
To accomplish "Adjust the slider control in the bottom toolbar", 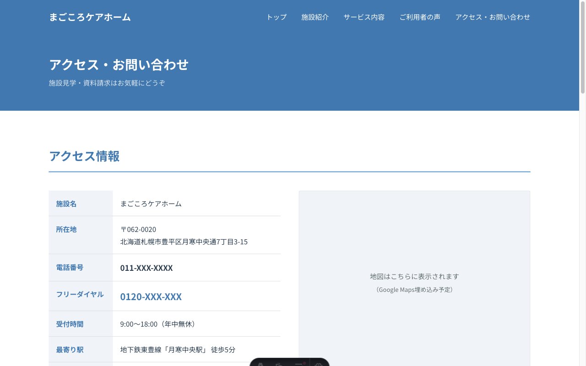I will [300, 364].
